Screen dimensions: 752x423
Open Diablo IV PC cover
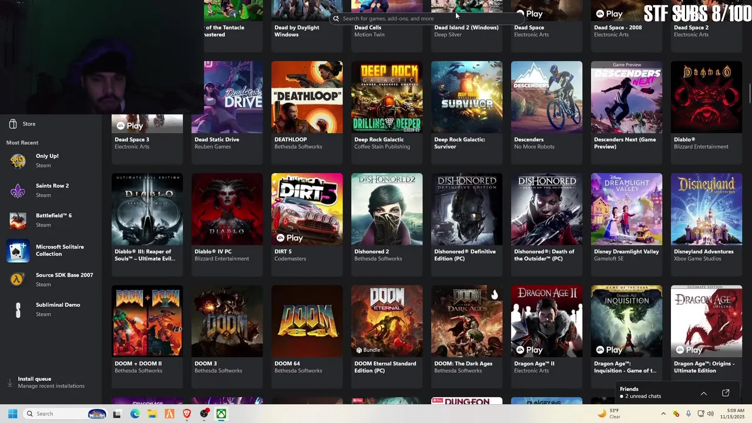pos(227,209)
